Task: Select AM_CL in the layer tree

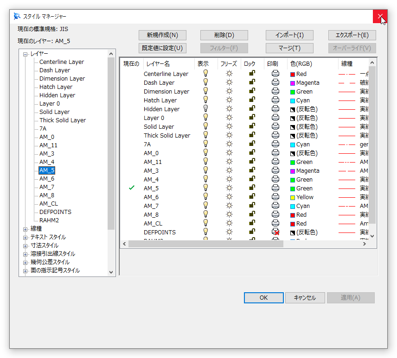Action: [48, 204]
